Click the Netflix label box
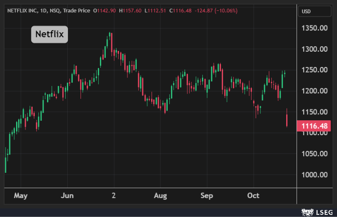The height and width of the screenshot is (217, 337). tap(50, 34)
